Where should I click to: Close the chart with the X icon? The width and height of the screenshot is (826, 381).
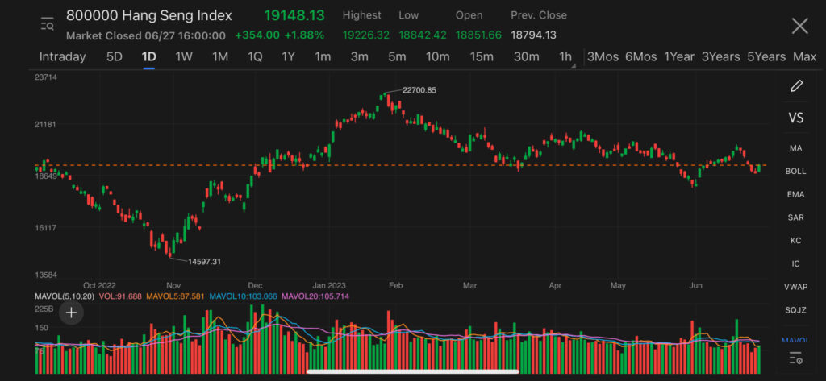[x=799, y=26]
